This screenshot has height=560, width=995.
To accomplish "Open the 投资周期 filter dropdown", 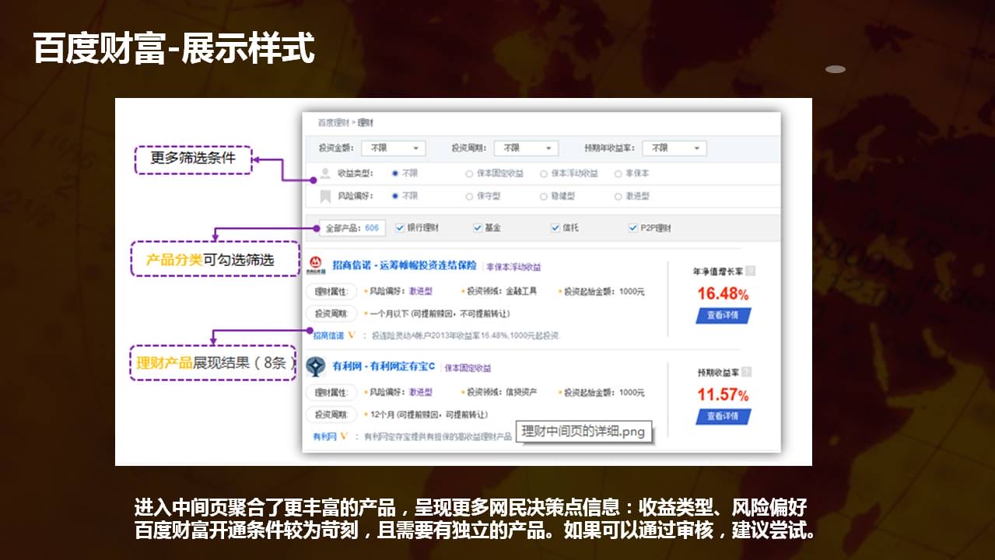I will tap(526, 148).
